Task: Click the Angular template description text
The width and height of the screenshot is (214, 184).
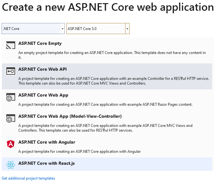Action: (x=80, y=151)
